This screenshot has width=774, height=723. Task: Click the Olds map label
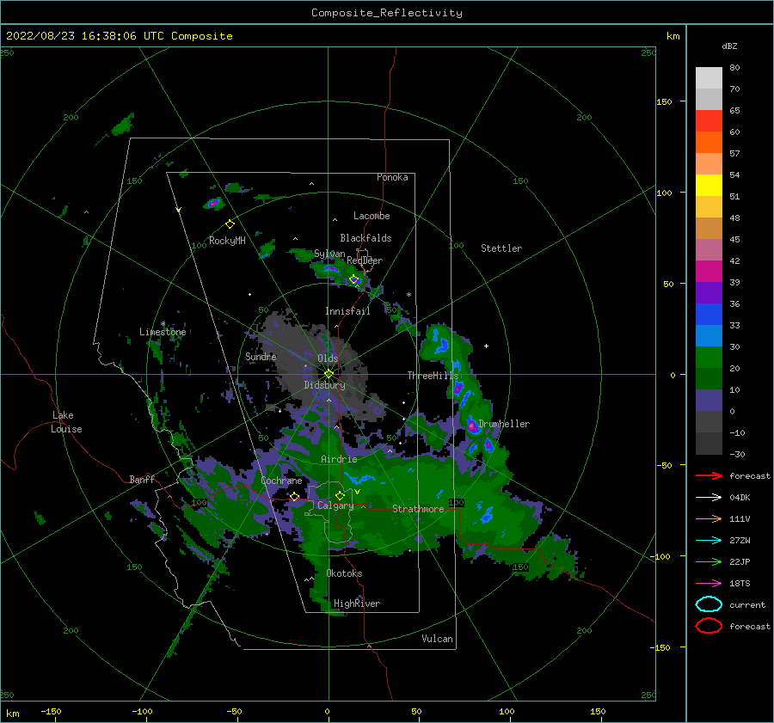pos(328,358)
